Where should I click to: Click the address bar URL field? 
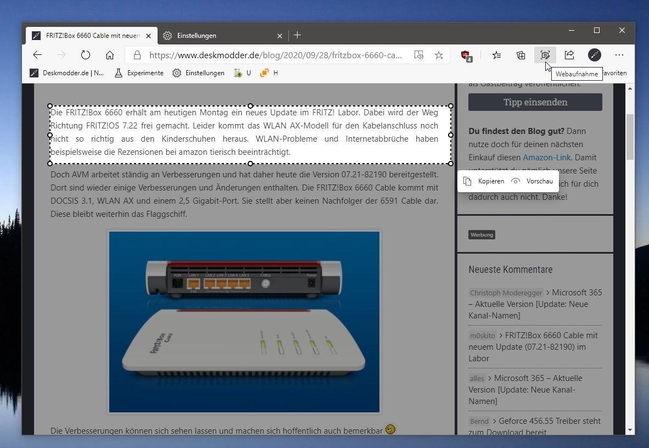pos(275,55)
